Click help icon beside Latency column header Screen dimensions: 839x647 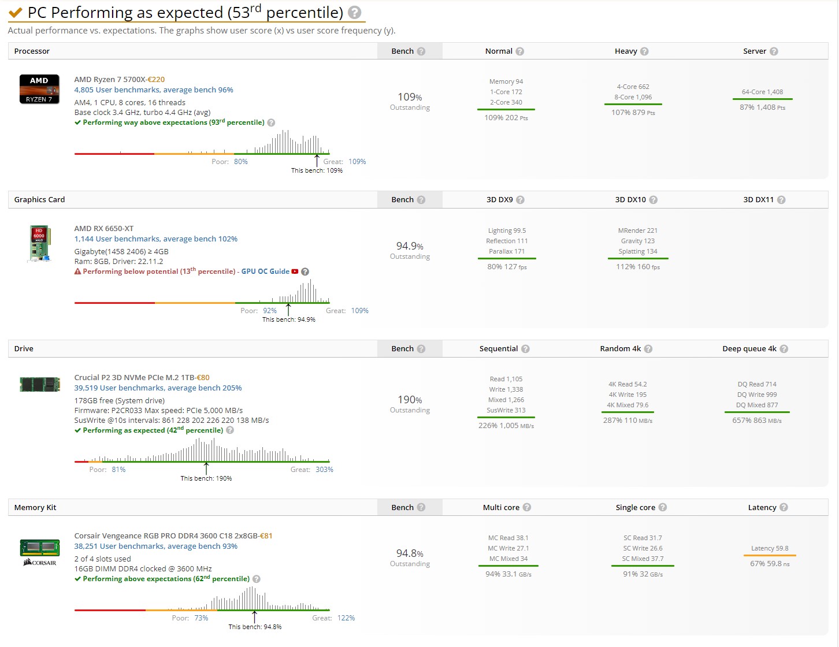coord(784,508)
